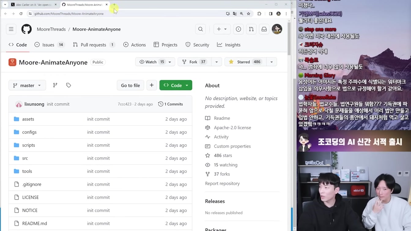Click the zoom magnifier icon in address bar
411x231 pixels.
(x=242, y=14)
